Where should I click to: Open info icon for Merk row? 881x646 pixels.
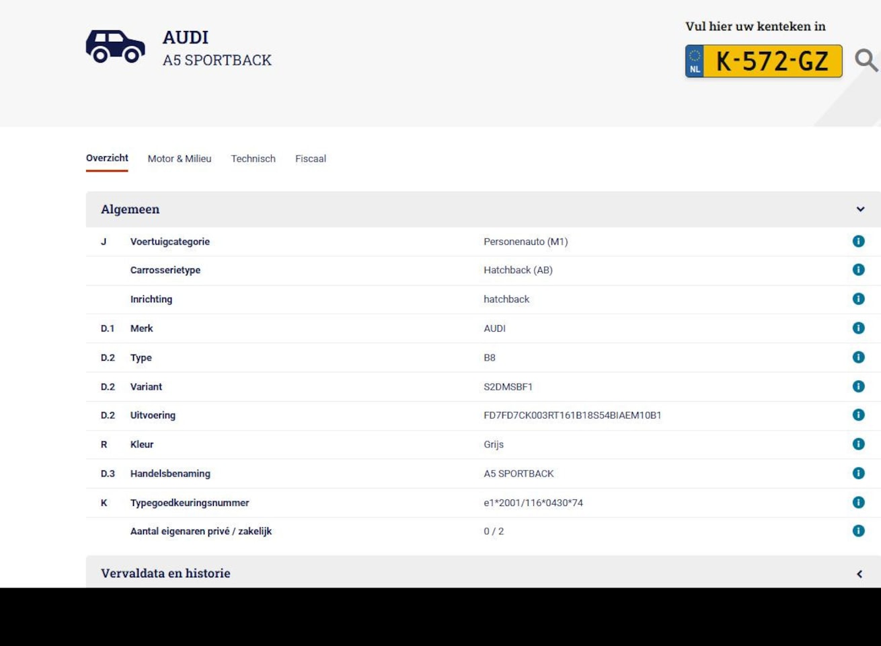(858, 328)
